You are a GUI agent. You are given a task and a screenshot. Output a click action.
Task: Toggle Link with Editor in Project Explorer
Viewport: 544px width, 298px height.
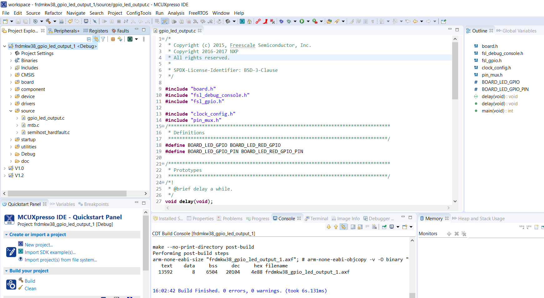(x=96, y=39)
